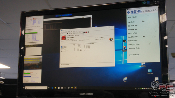
Task: Open the Control Panel desktop icon
Action: click(150, 71)
